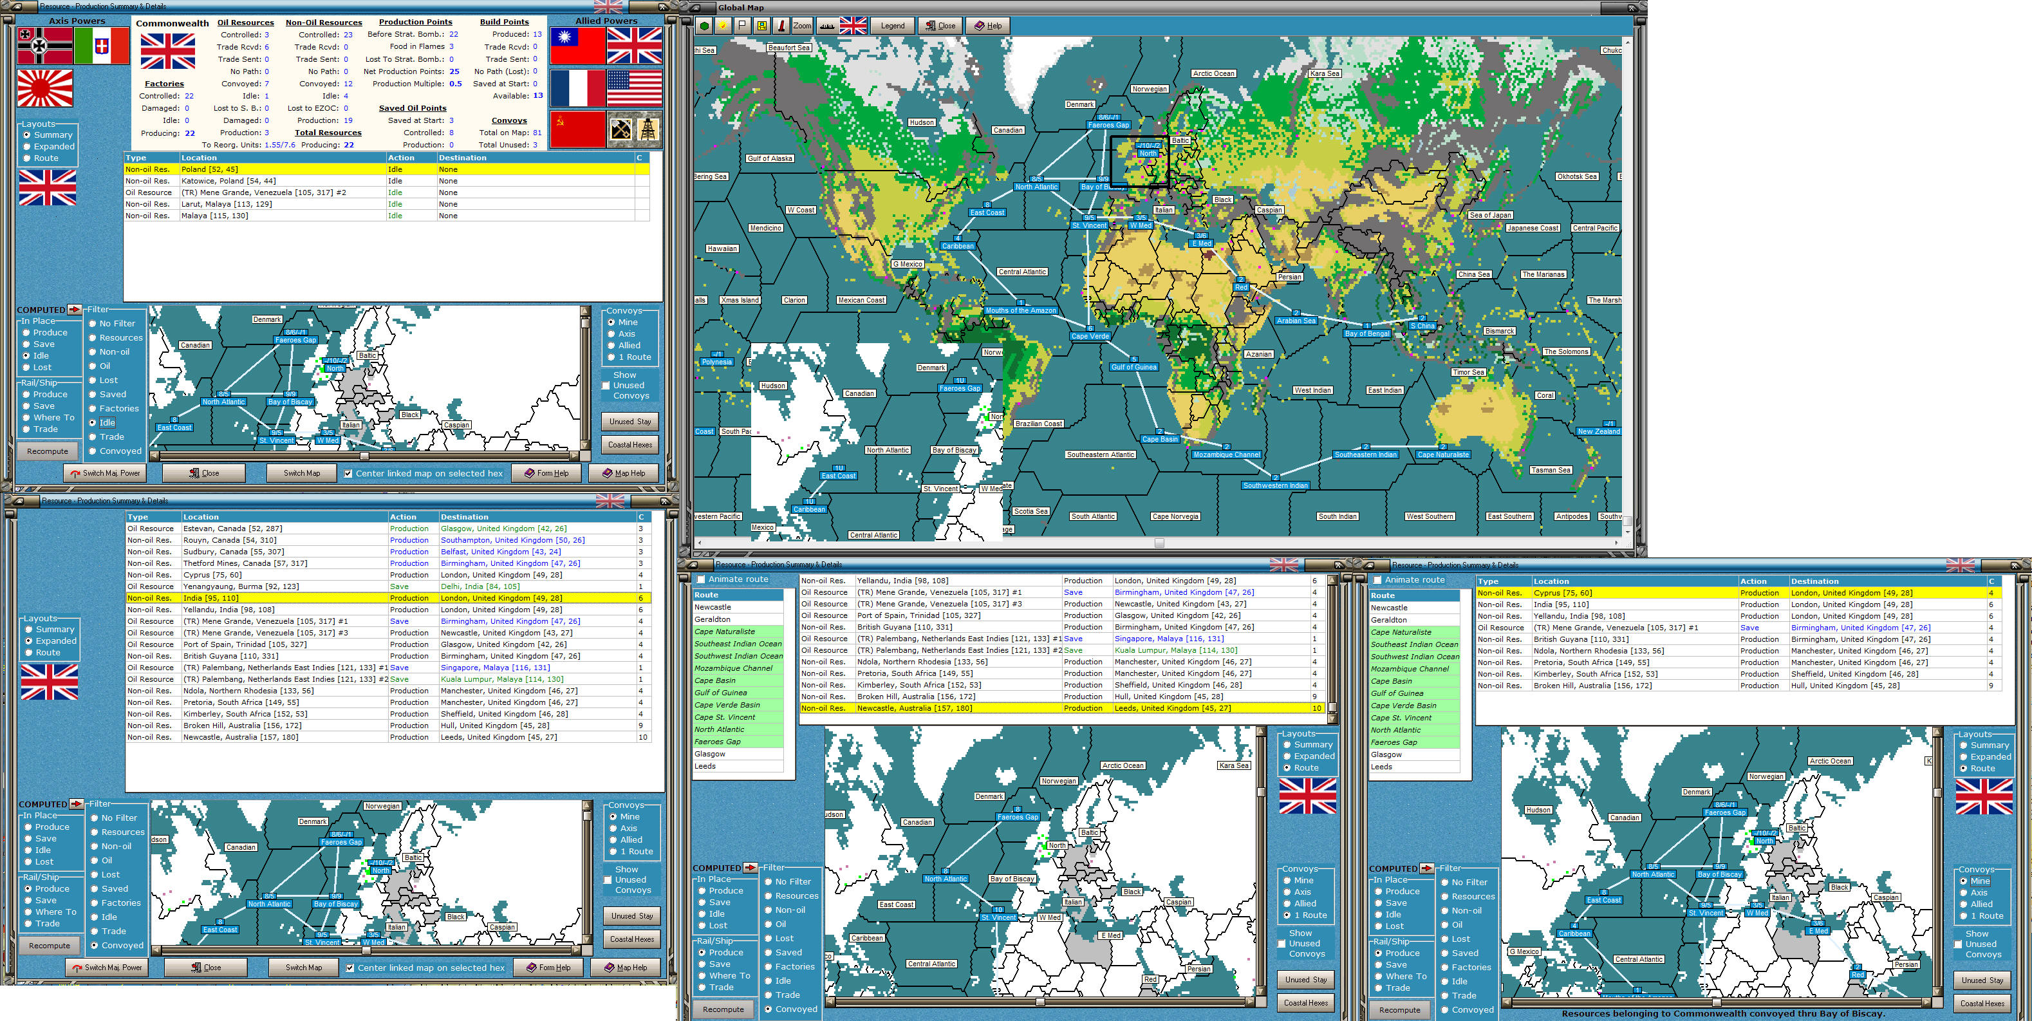Click the yellow sun weather icon
Image resolution: width=2032 pixels, height=1021 pixels.
click(x=723, y=25)
